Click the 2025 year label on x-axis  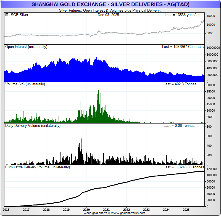(x=186, y=210)
